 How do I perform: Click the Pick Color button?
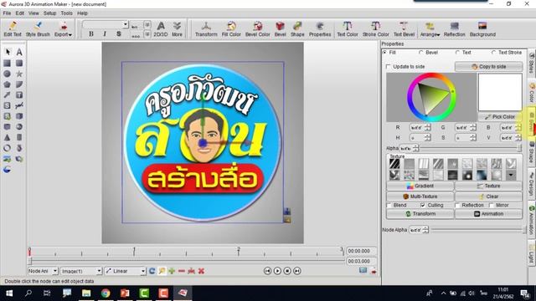tap(500, 117)
